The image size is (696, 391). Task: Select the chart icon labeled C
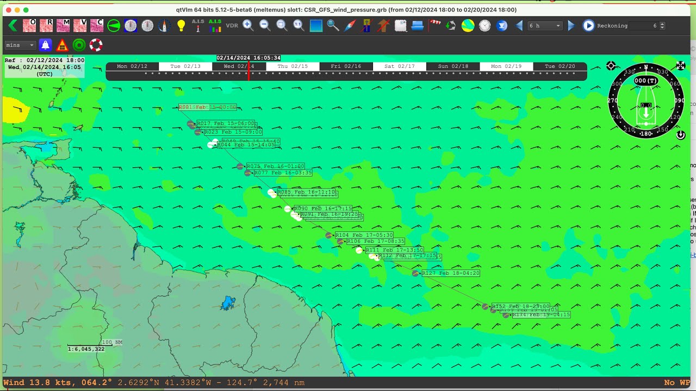[97, 26]
